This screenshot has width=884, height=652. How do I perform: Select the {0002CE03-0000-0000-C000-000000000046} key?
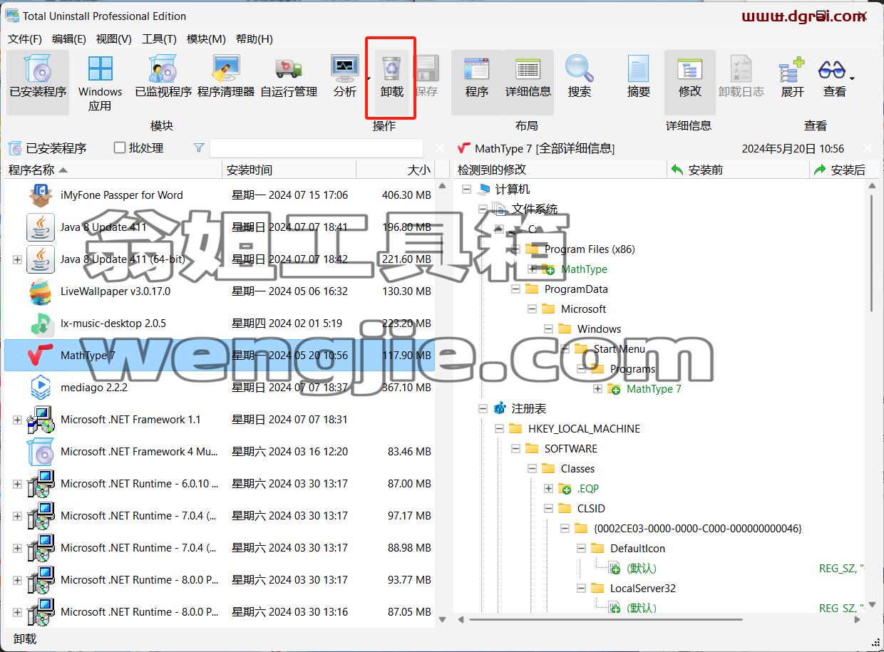pyautogui.click(x=697, y=529)
